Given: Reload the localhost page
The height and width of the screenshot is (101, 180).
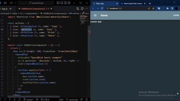Looking at the screenshot, I should [x=102, y=8].
